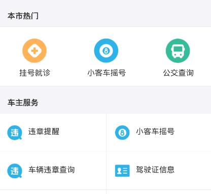The width and height of the screenshot is (211, 194).
Task: Click the 违章提醒 round icon with bell dot
Action: click(15, 133)
